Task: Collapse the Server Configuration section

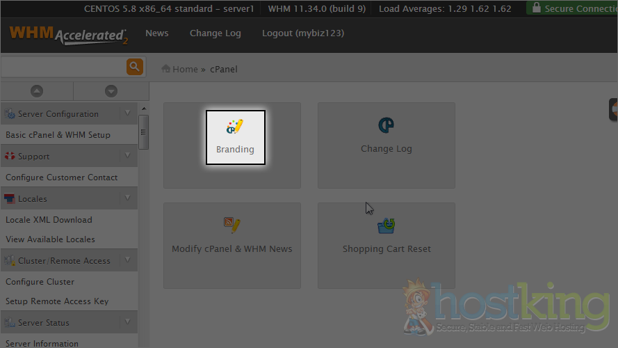Action: (x=127, y=113)
